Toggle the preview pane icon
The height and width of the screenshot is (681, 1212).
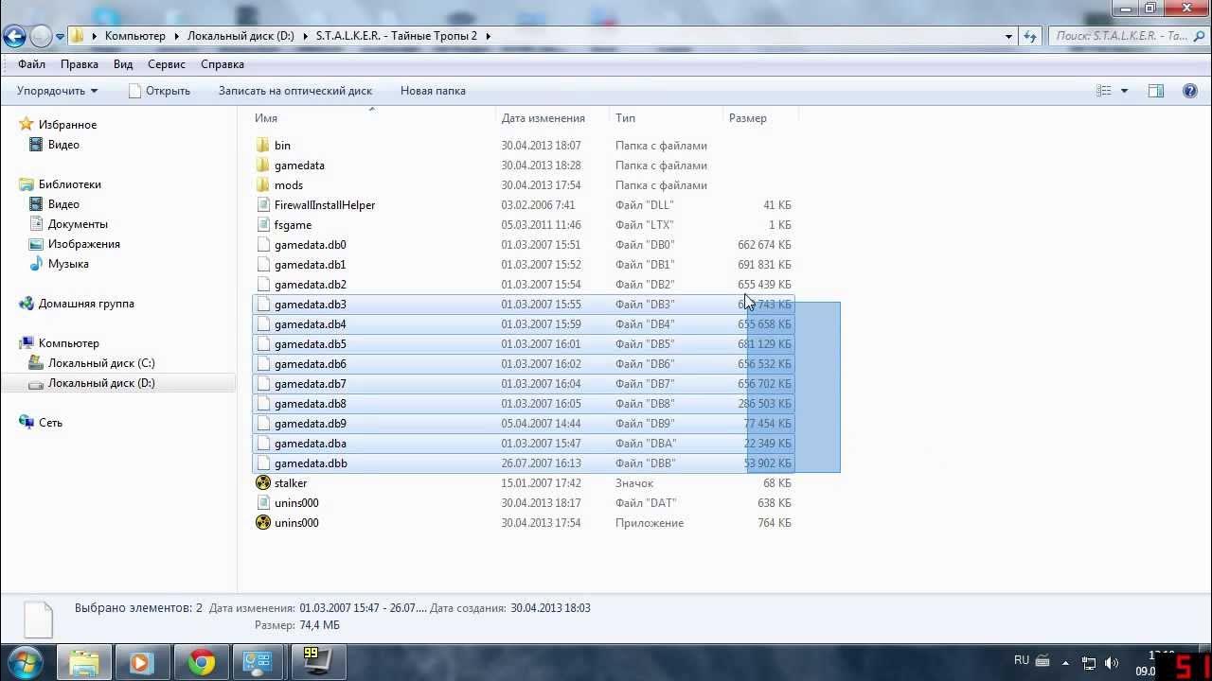click(x=1156, y=91)
